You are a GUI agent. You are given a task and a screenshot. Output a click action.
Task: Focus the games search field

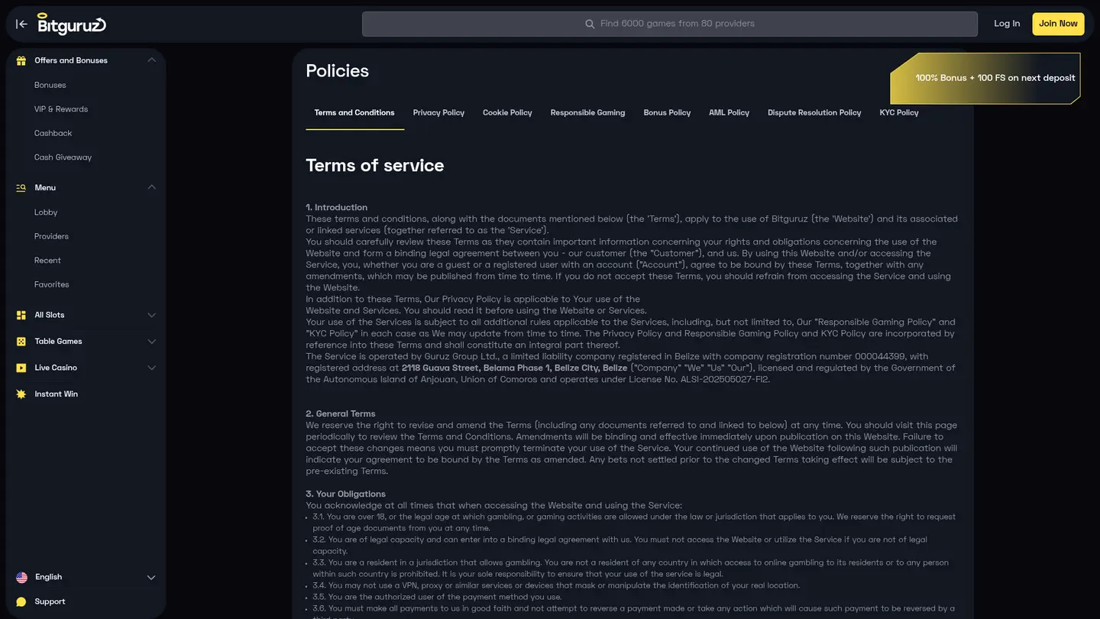[670, 24]
